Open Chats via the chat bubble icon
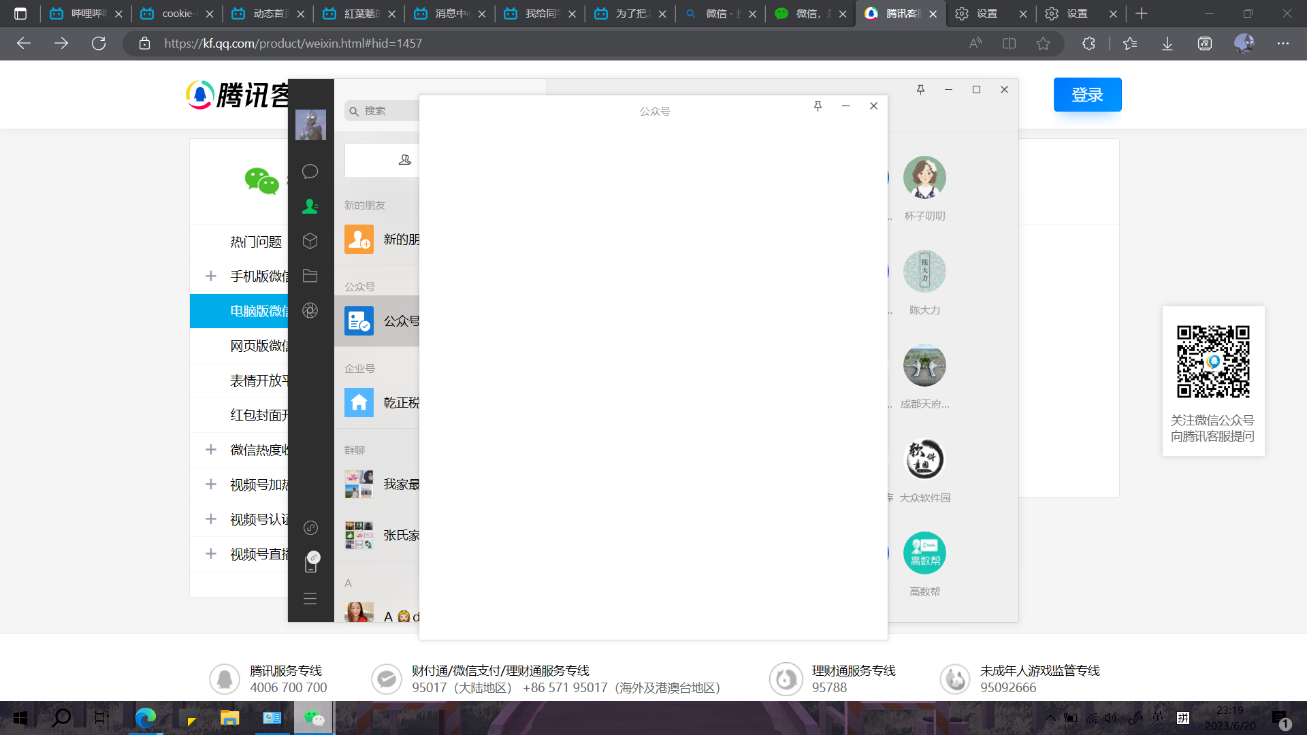The image size is (1307, 735). coord(310,171)
